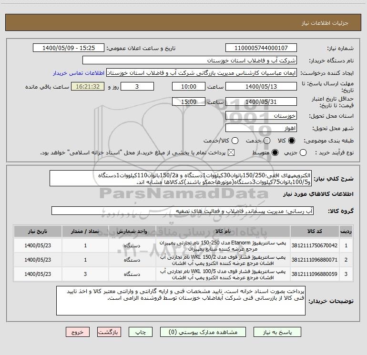Image resolution: width=367 pixels, height=355 pixels.
Task: Click the جزئیات اطلاعات نیاز page header
Action: [x=325, y=23]
